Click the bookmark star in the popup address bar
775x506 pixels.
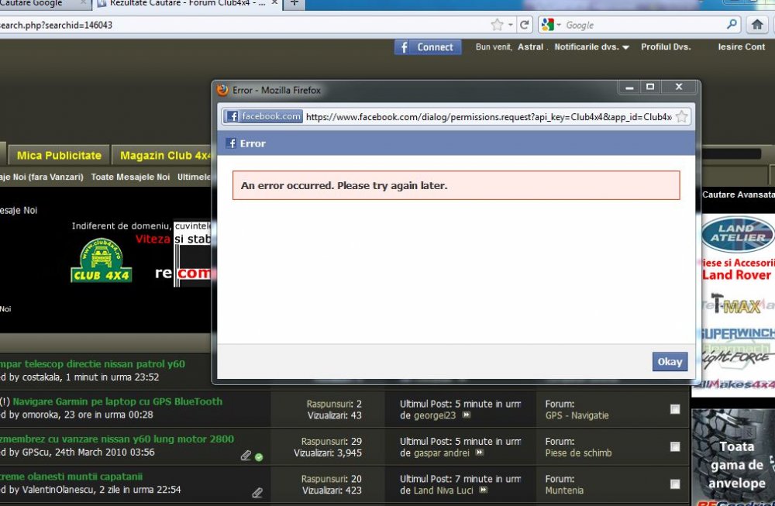click(681, 117)
